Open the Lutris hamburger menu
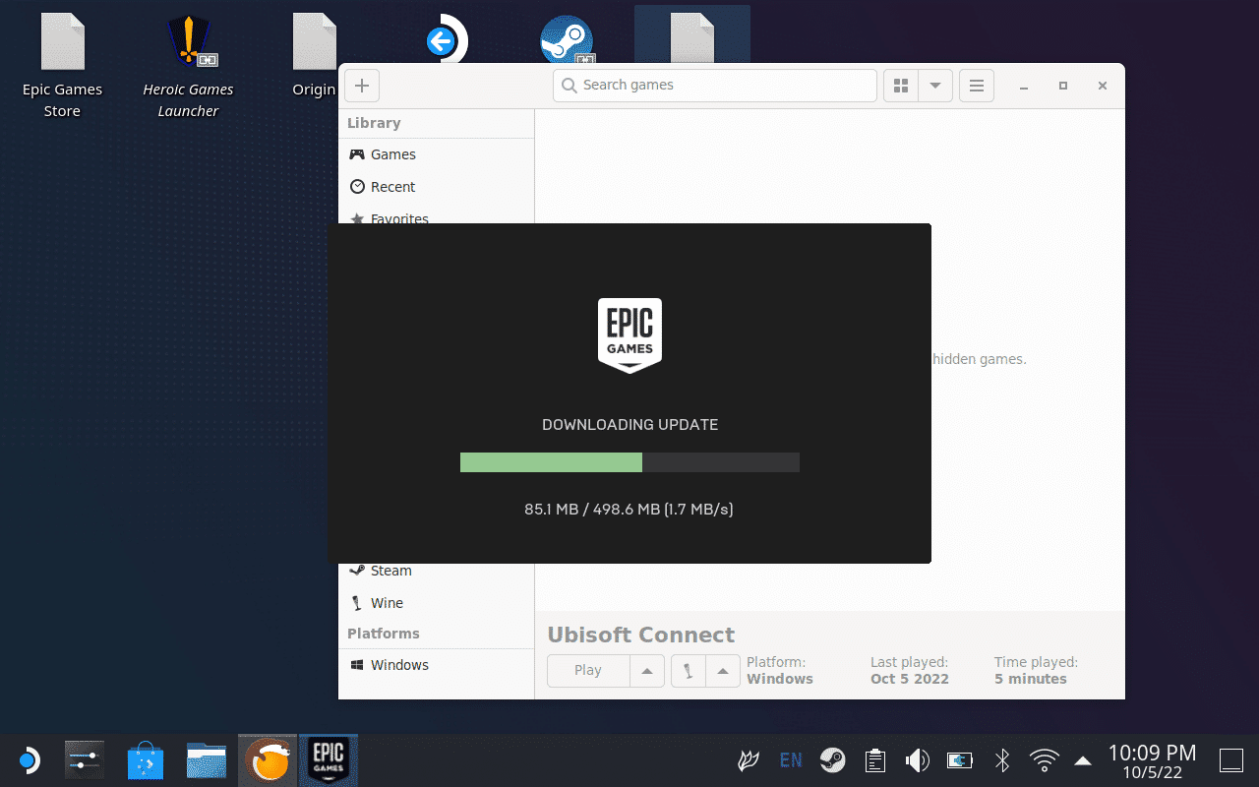The height and width of the screenshot is (787, 1259). [x=977, y=86]
